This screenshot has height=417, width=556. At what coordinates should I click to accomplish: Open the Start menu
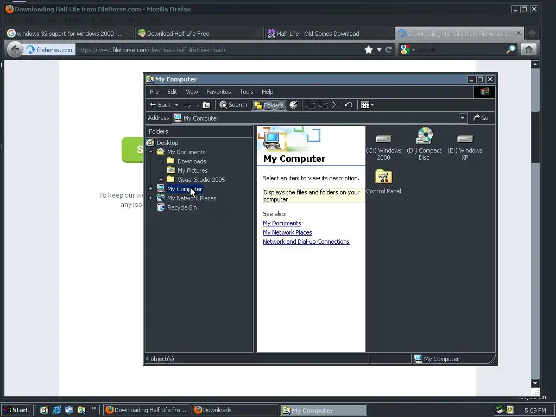(x=16, y=410)
